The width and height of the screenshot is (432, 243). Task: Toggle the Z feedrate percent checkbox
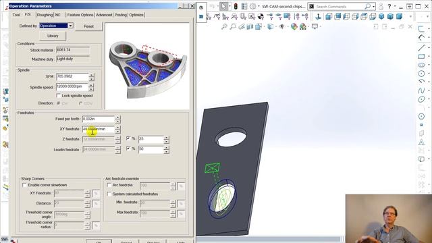coord(128,138)
